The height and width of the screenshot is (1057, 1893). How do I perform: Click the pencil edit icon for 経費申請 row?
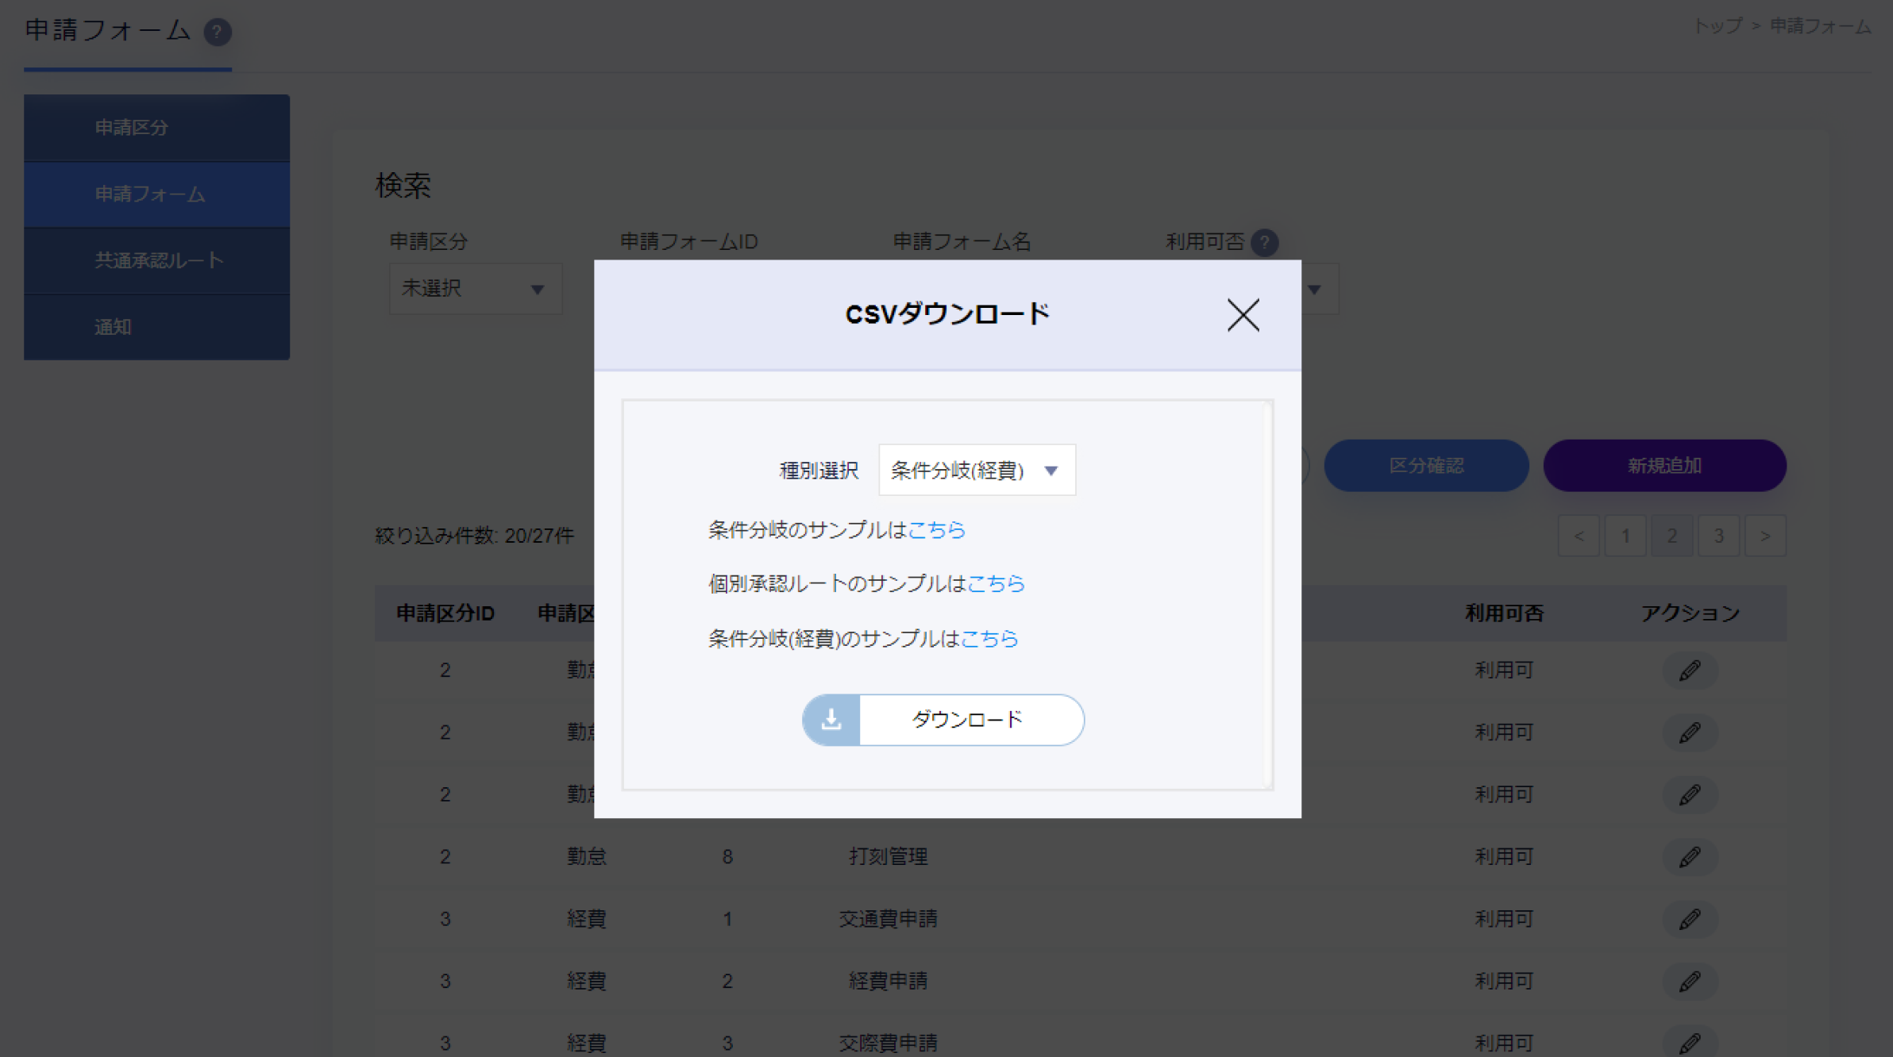coord(1690,982)
